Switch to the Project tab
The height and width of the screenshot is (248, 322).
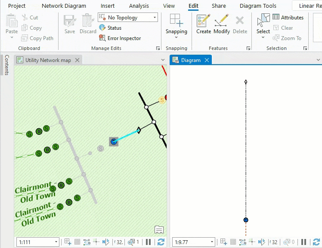point(17,6)
